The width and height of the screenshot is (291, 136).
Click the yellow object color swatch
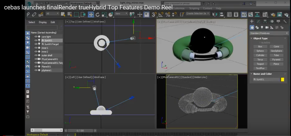(x=282, y=80)
